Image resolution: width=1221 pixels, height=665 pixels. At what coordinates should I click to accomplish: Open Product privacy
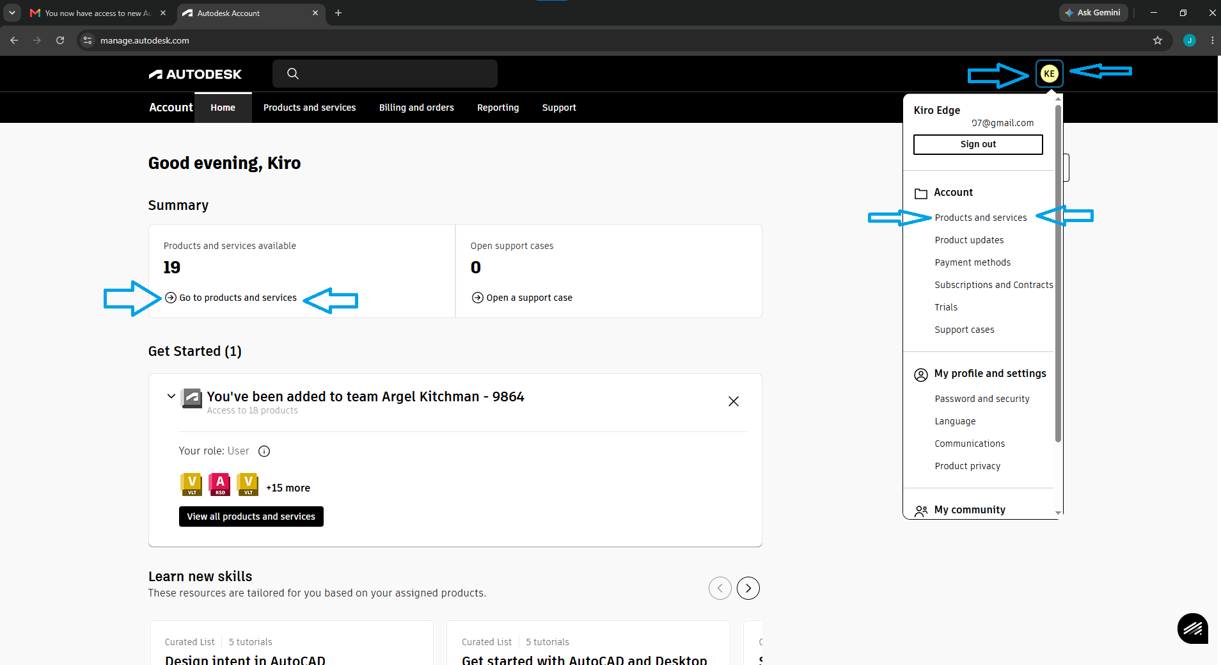coord(967,466)
